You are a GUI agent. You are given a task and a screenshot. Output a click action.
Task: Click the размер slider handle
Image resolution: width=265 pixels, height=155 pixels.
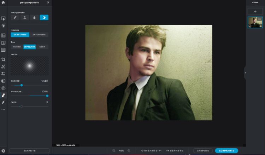(x=22, y=85)
